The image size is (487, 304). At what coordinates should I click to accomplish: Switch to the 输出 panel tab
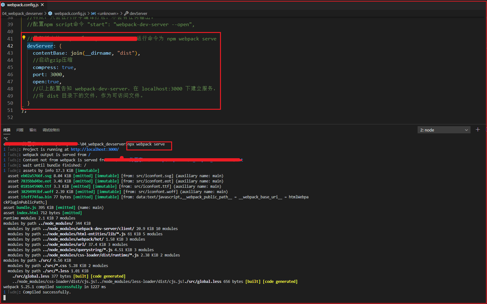33,130
